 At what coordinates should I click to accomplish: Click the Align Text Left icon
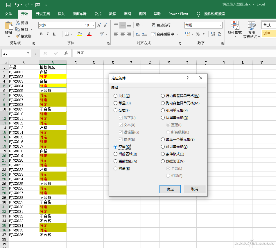click(116, 34)
